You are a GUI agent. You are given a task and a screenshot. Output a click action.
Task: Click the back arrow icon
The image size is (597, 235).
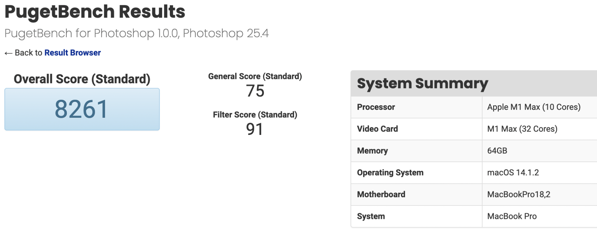(x=8, y=53)
